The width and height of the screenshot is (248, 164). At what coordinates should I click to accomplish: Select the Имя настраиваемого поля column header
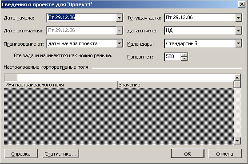pyautogui.click(x=61, y=85)
